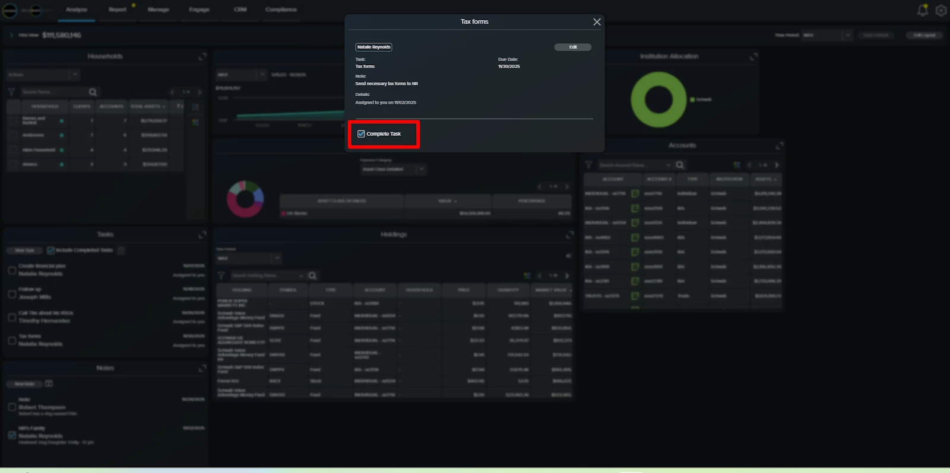Sort Households by the Total Assets column
The height and width of the screenshot is (473, 950).
tap(148, 107)
